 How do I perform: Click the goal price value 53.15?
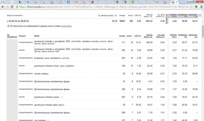click(195, 42)
